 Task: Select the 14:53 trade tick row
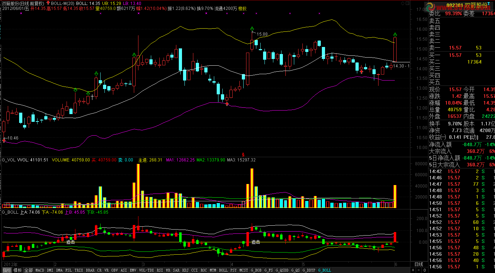click(462, 235)
